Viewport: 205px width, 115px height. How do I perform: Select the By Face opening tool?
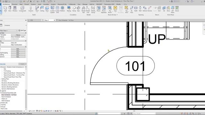[x=132, y=10]
